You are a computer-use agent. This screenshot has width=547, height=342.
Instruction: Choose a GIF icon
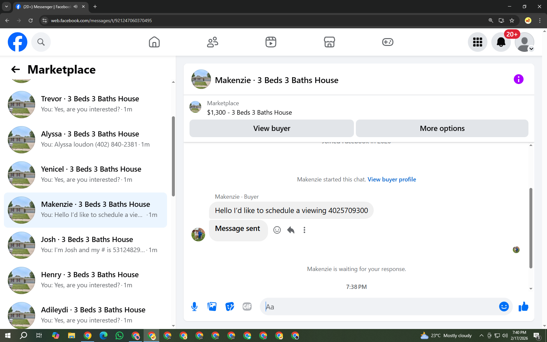[x=247, y=306]
